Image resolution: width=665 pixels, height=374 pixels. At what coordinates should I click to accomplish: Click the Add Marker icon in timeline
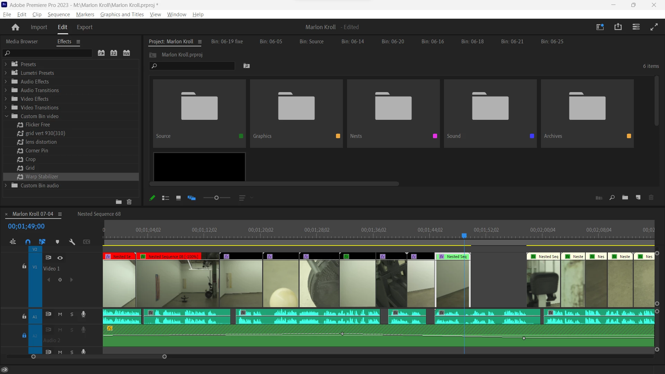point(57,242)
